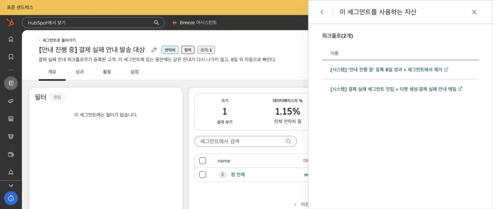This screenshot has height=209, width=493.
Task: Switch to the 성과 tab
Action: [79, 72]
